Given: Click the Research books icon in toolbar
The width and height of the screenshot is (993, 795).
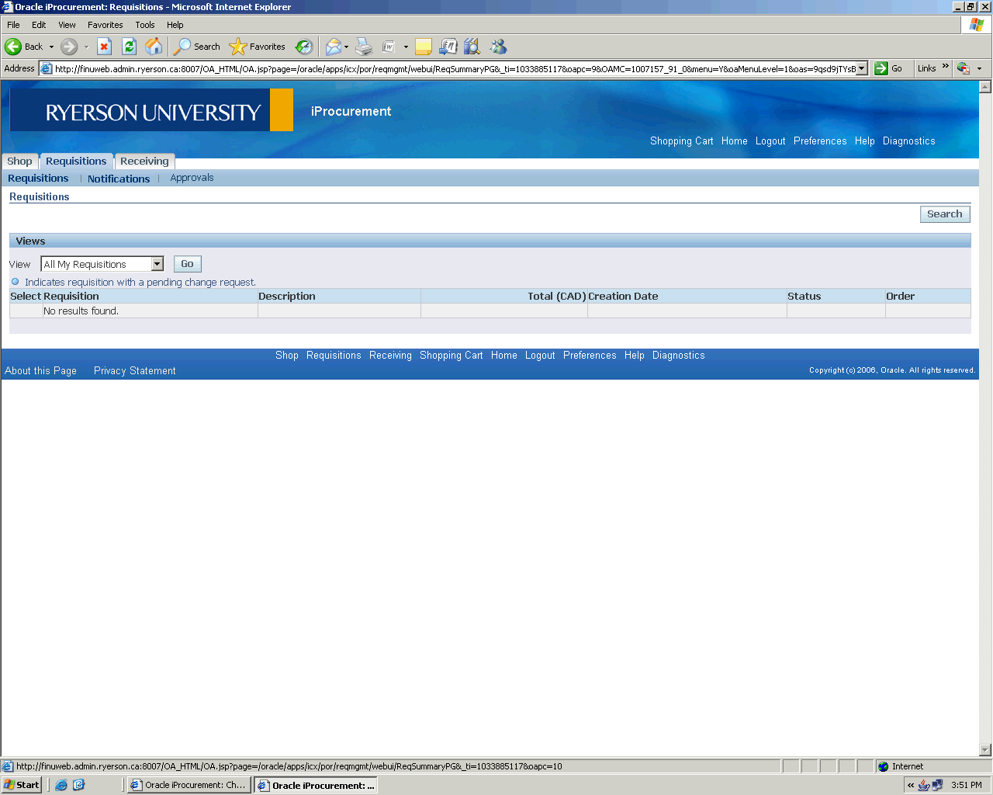Looking at the screenshot, I should (472, 47).
